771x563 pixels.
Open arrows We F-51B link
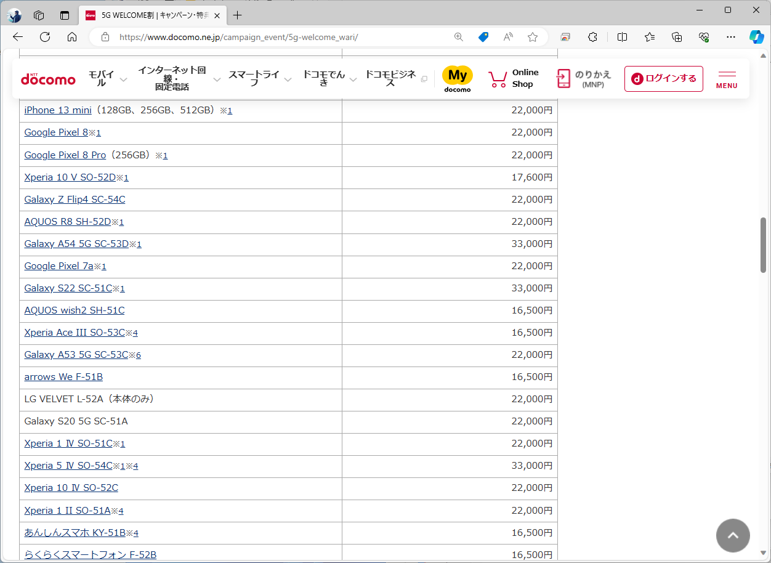click(x=63, y=377)
